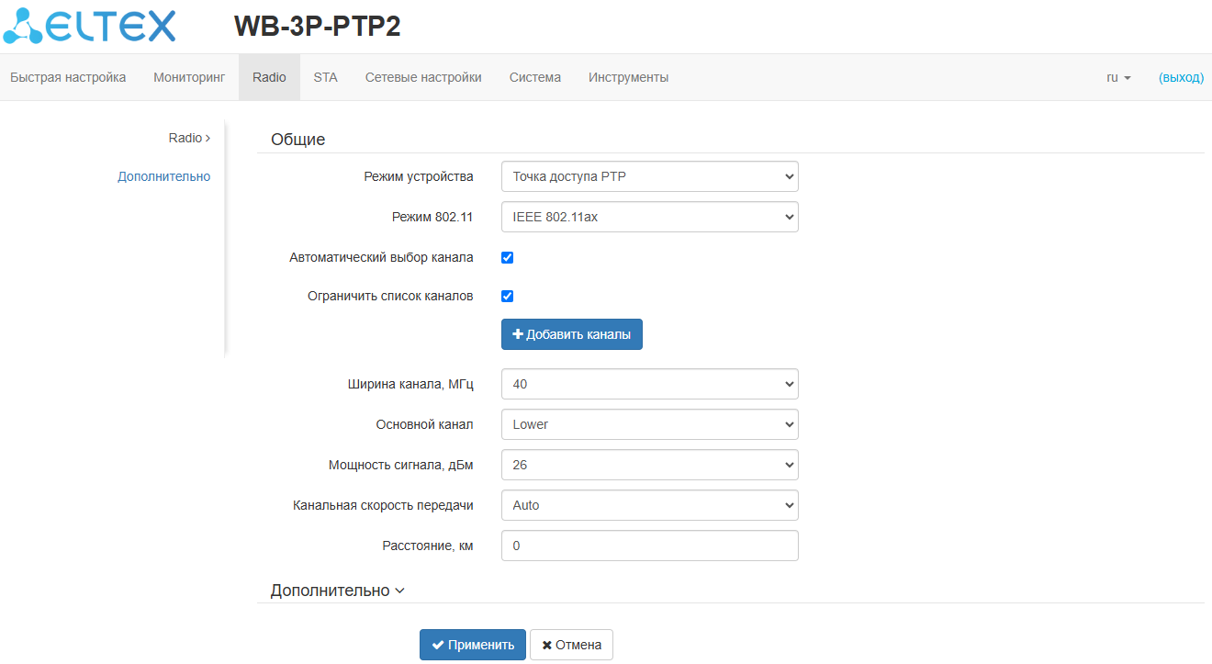
Task: Open the Monitoring tab
Action: [x=189, y=78]
